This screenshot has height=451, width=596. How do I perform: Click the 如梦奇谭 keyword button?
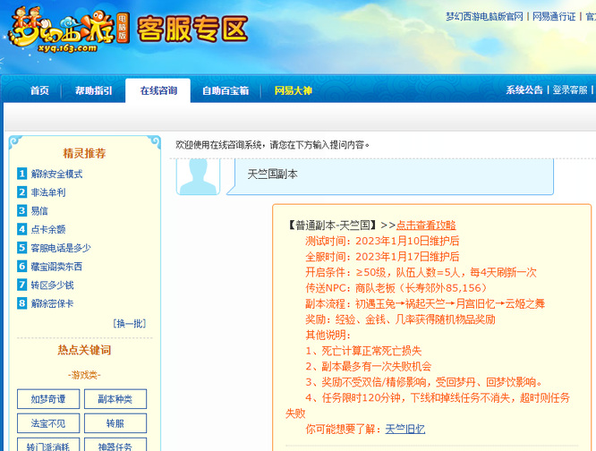48,399
